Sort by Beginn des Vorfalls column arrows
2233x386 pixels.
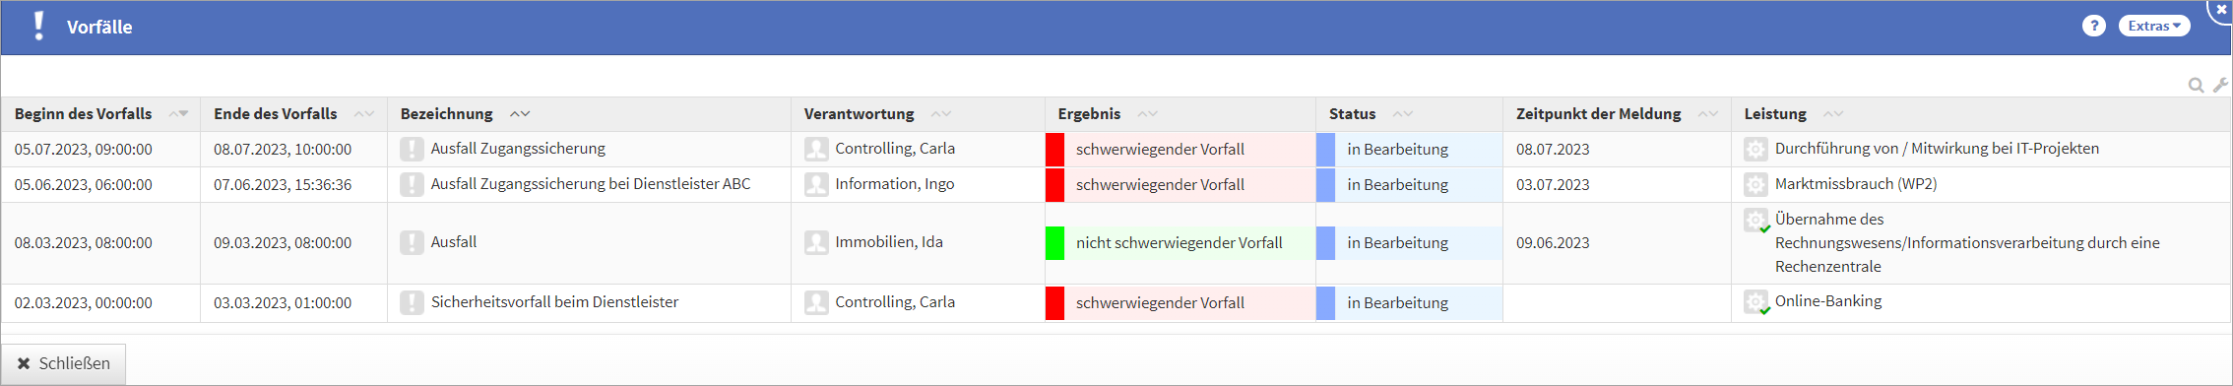point(178,114)
